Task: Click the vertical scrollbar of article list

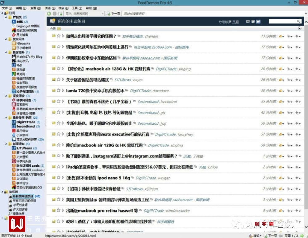Action: tap(306, 118)
